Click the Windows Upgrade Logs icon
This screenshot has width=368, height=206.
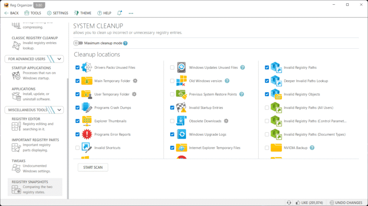[181, 134]
